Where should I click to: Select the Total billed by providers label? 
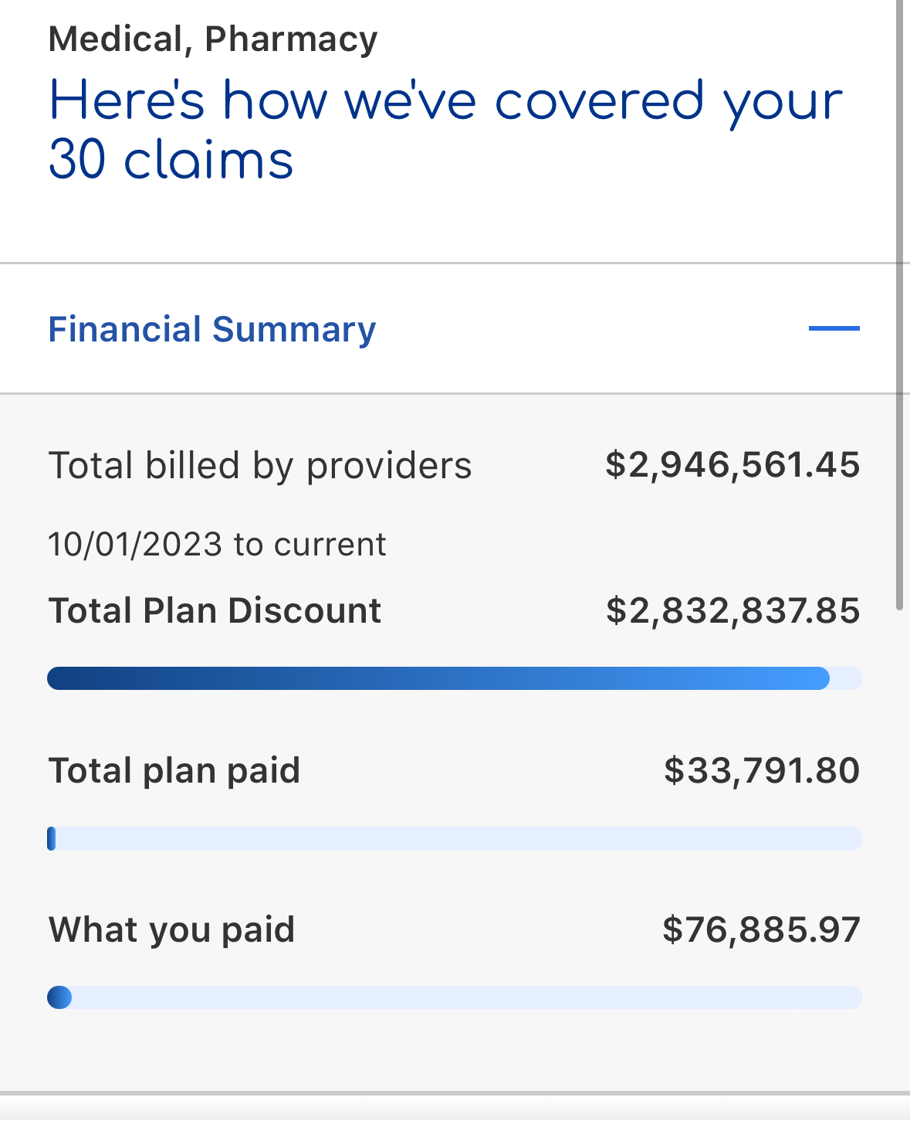point(260,466)
